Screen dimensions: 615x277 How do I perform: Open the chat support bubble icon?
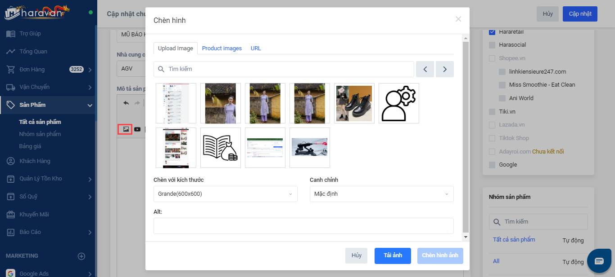coord(599,261)
